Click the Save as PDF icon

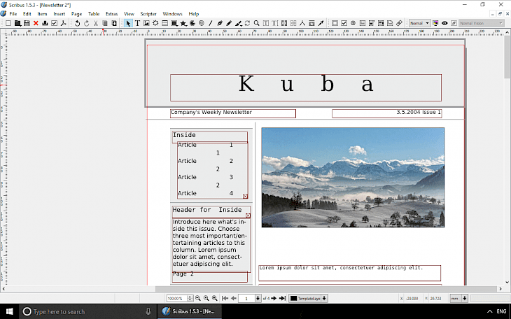pyautogui.click(x=63, y=23)
